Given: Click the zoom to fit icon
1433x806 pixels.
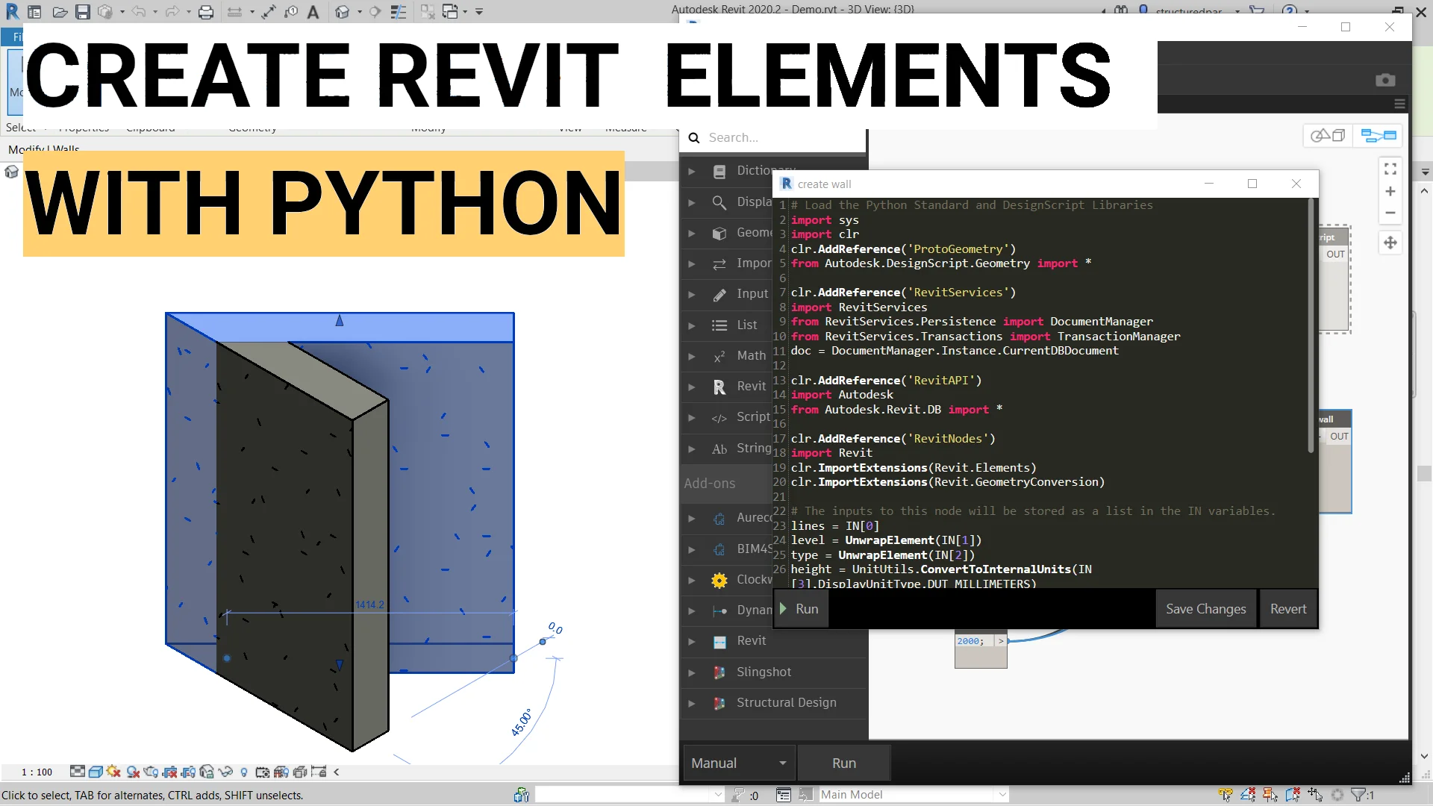Looking at the screenshot, I should click(x=1390, y=169).
